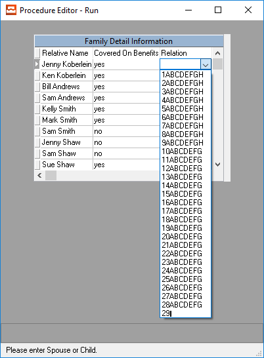Click Sue Shaw's 'yes' benefits cell

coord(126,165)
